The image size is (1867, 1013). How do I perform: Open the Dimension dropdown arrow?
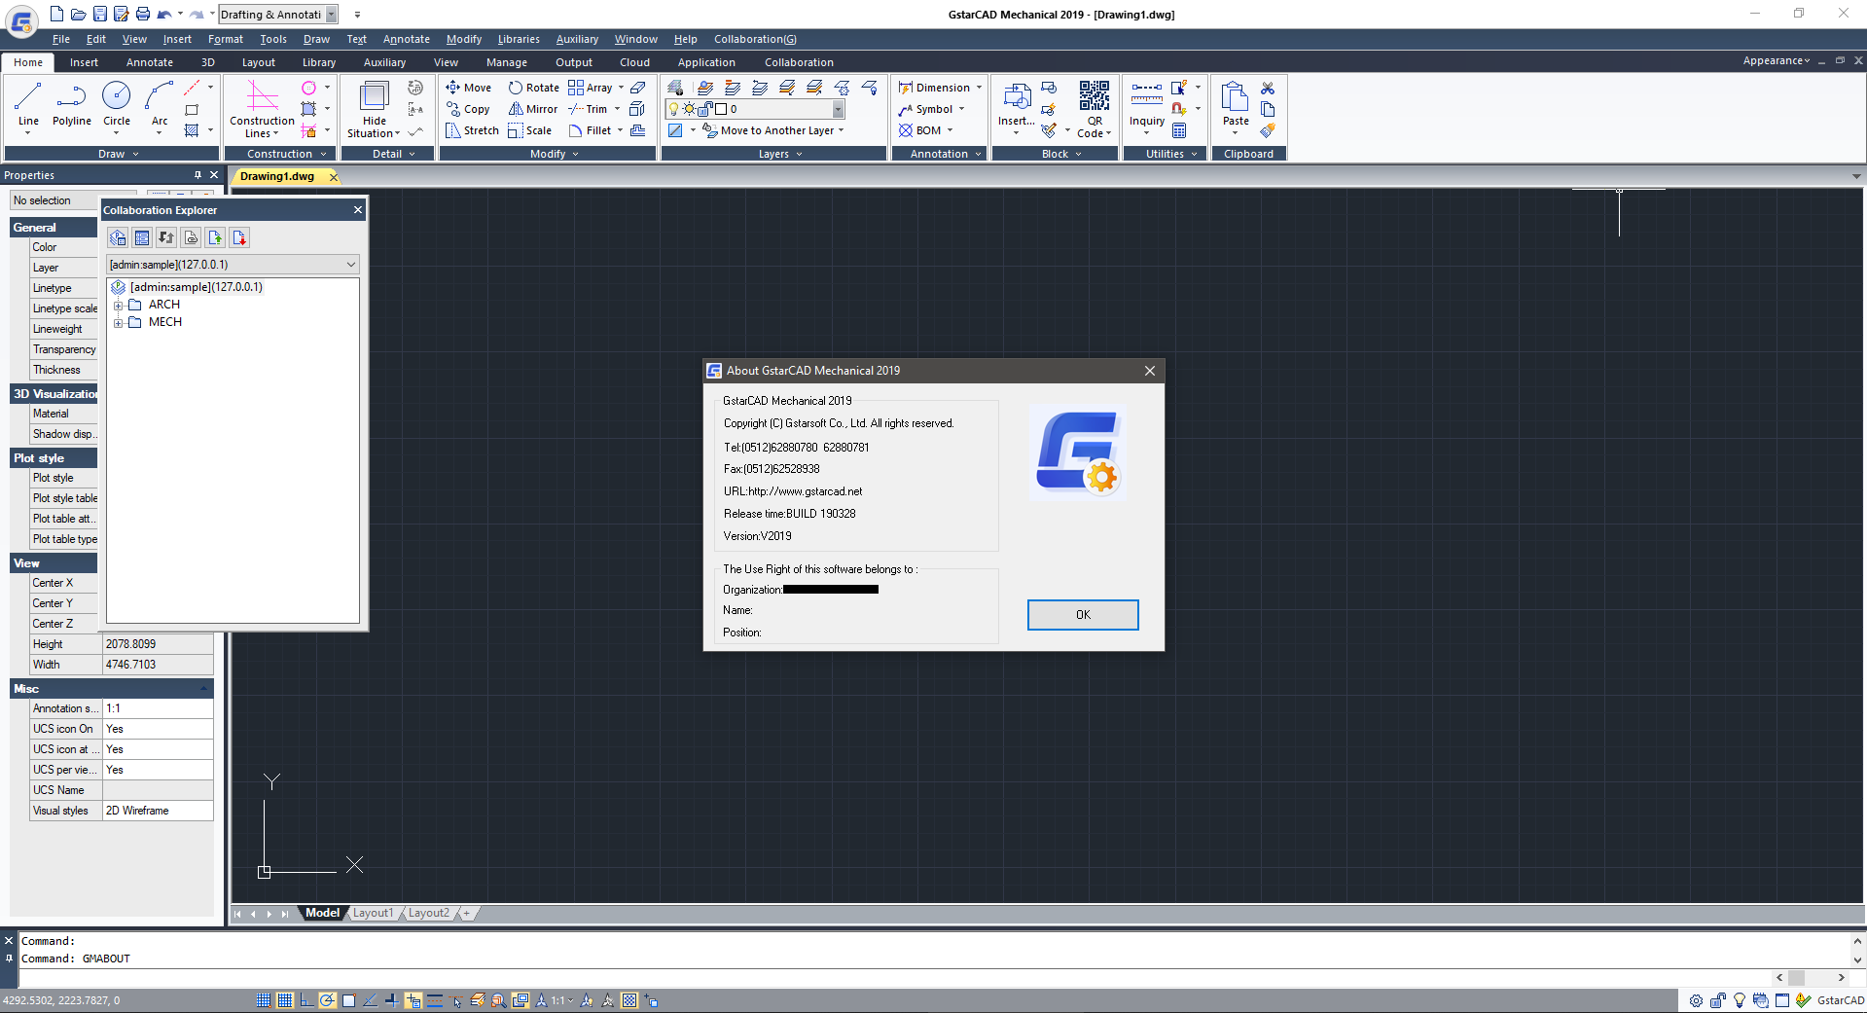[979, 88]
